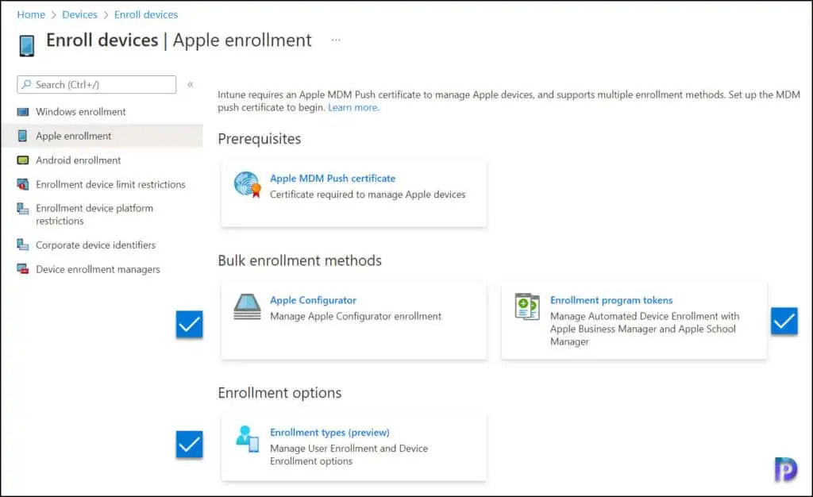Go to Enroll devices breadcrumb
Screen dimensions: 813x497
tap(146, 14)
